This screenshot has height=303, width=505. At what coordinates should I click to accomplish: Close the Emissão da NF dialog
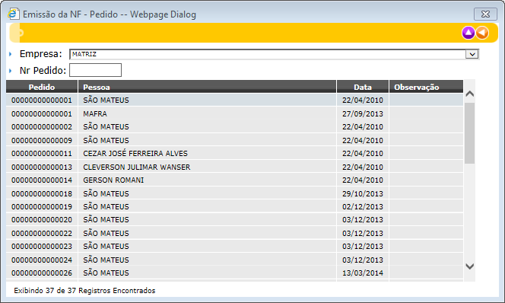point(485,14)
